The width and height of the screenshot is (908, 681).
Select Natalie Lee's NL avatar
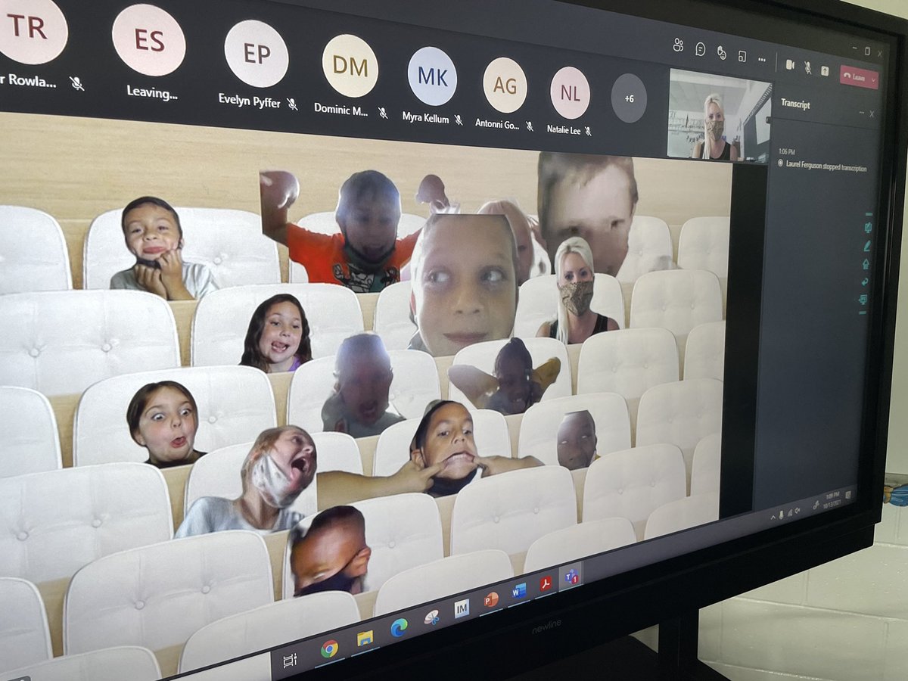tap(570, 93)
